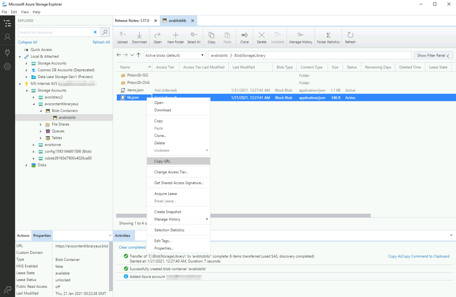Open the View menu
This screenshot has width=456, height=297.
point(25,12)
